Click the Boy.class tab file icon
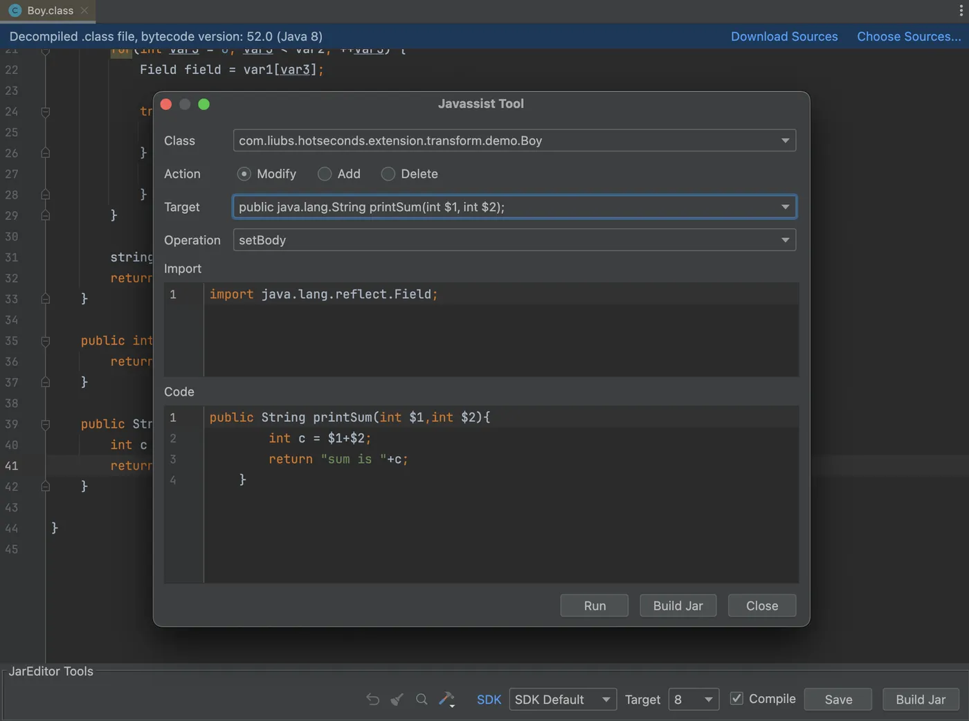This screenshot has height=721, width=969. (x=15, y=10)
